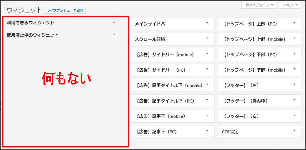Click the 【広告】記事タイトル下（mobile） title
This screenshot has width=306, height=150.
pos(169,86)
